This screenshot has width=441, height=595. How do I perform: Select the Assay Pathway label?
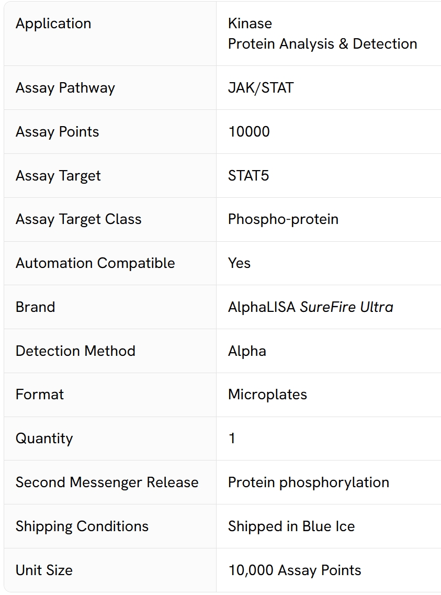point(65,88)
